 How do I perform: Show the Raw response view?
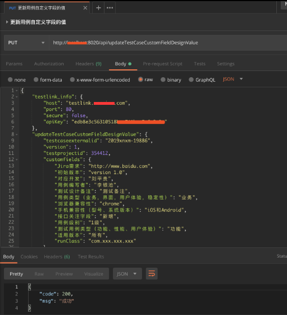tap(39, 274)
